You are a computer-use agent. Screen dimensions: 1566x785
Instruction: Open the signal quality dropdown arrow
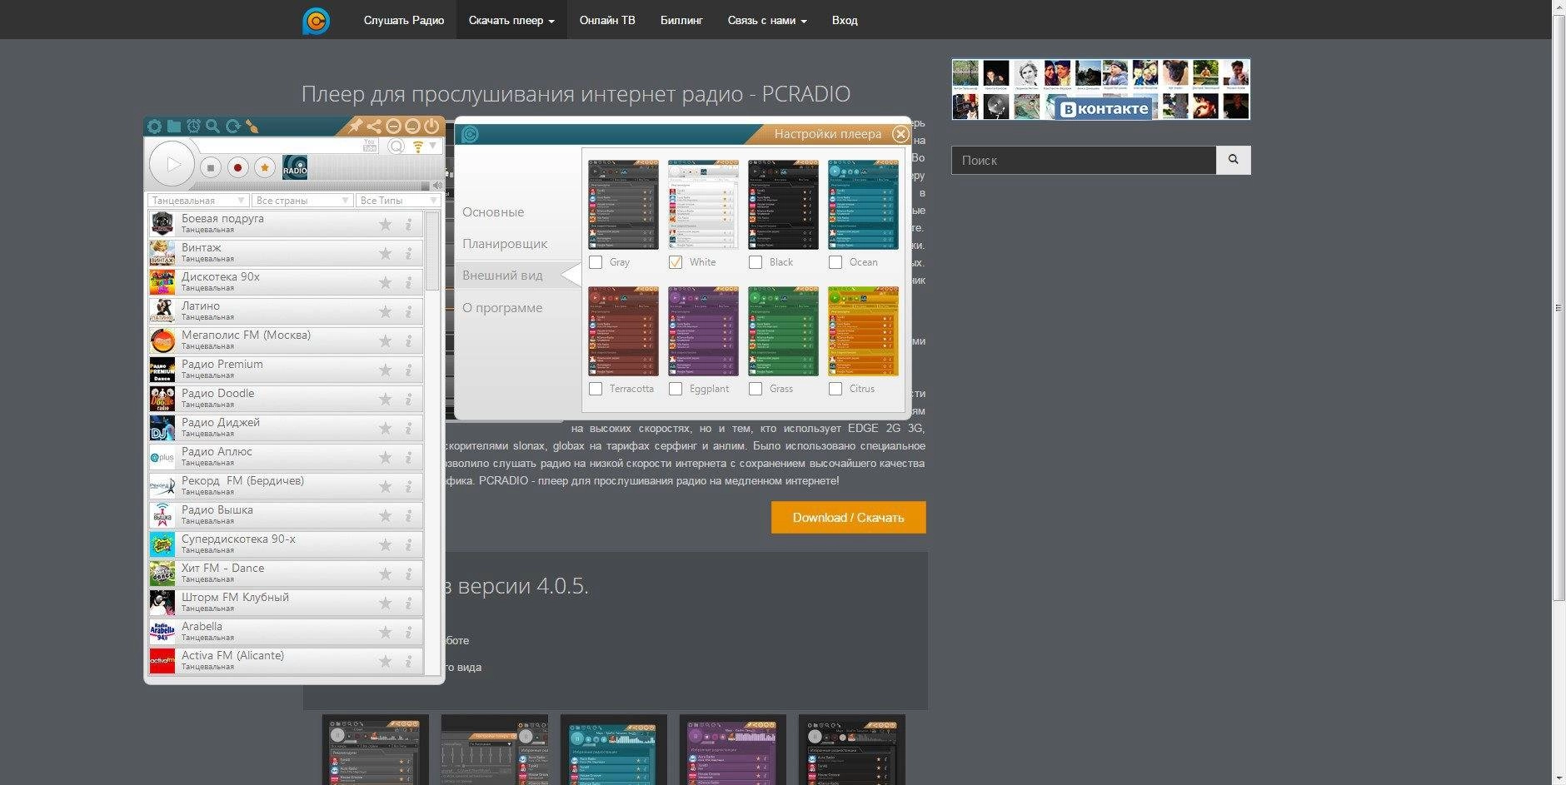coord(432,147)
